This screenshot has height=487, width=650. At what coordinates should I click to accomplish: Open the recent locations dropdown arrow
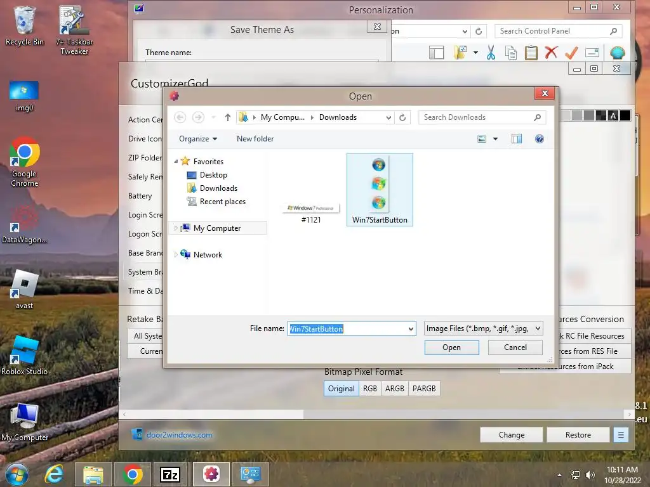pyautogui.click(x=213, y=117)
